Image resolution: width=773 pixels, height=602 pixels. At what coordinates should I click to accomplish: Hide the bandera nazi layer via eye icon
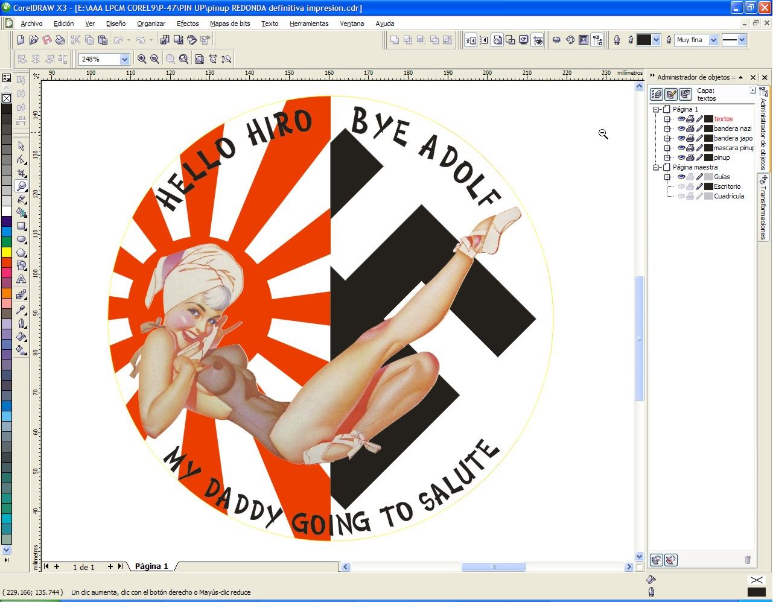tap(681, 128)
